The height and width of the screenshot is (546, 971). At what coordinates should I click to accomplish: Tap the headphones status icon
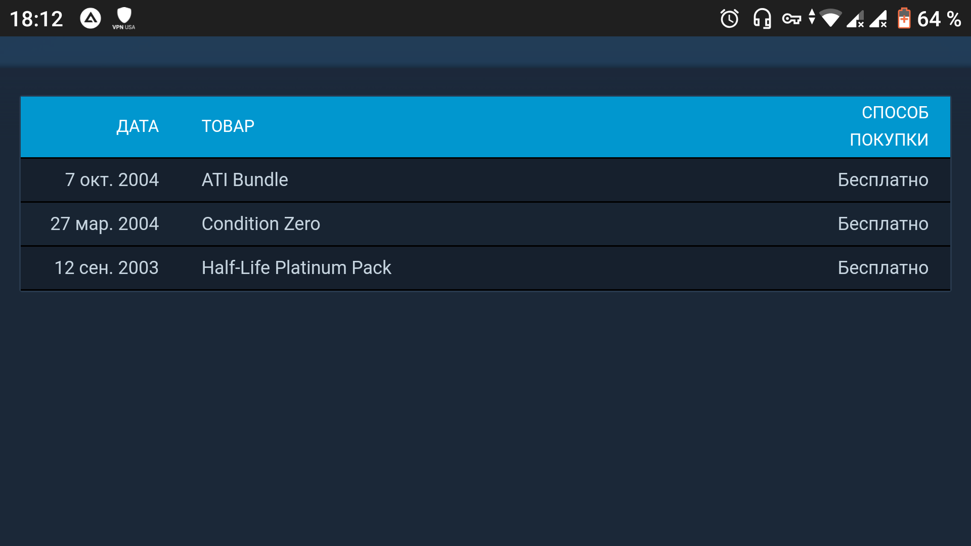pyautogui.click(x=762, y=19)
